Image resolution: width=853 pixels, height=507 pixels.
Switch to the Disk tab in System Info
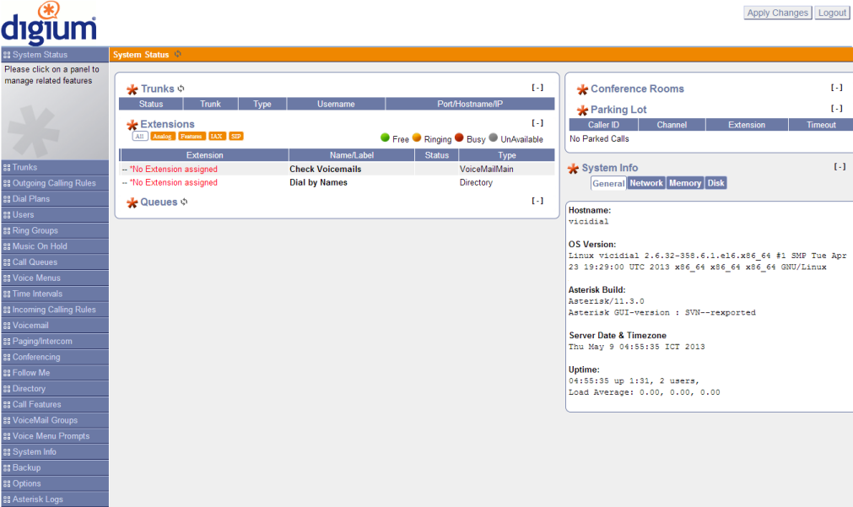point(716,183)
